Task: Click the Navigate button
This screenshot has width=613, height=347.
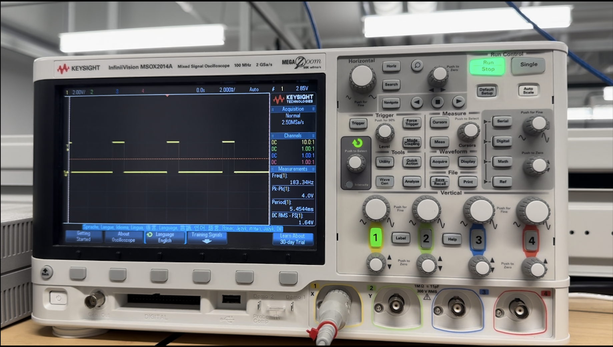Action: (x=391, y=103)
